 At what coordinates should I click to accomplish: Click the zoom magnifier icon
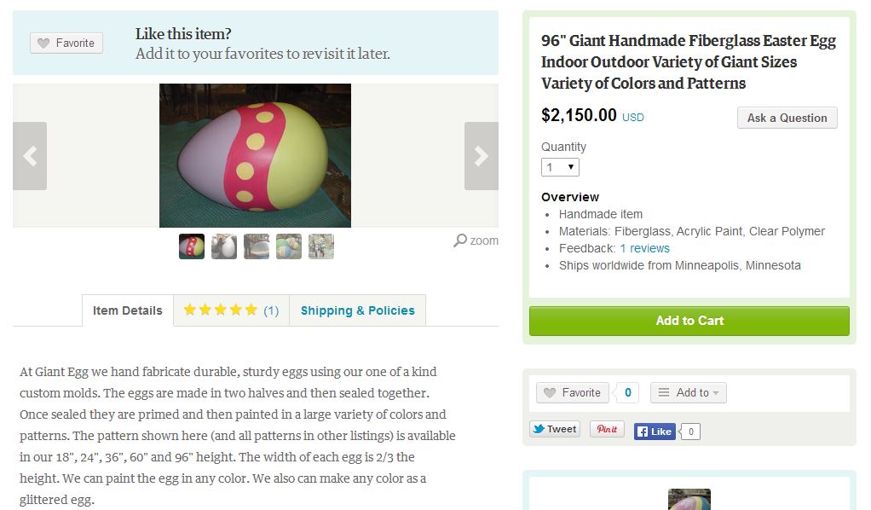click(460, 241)
